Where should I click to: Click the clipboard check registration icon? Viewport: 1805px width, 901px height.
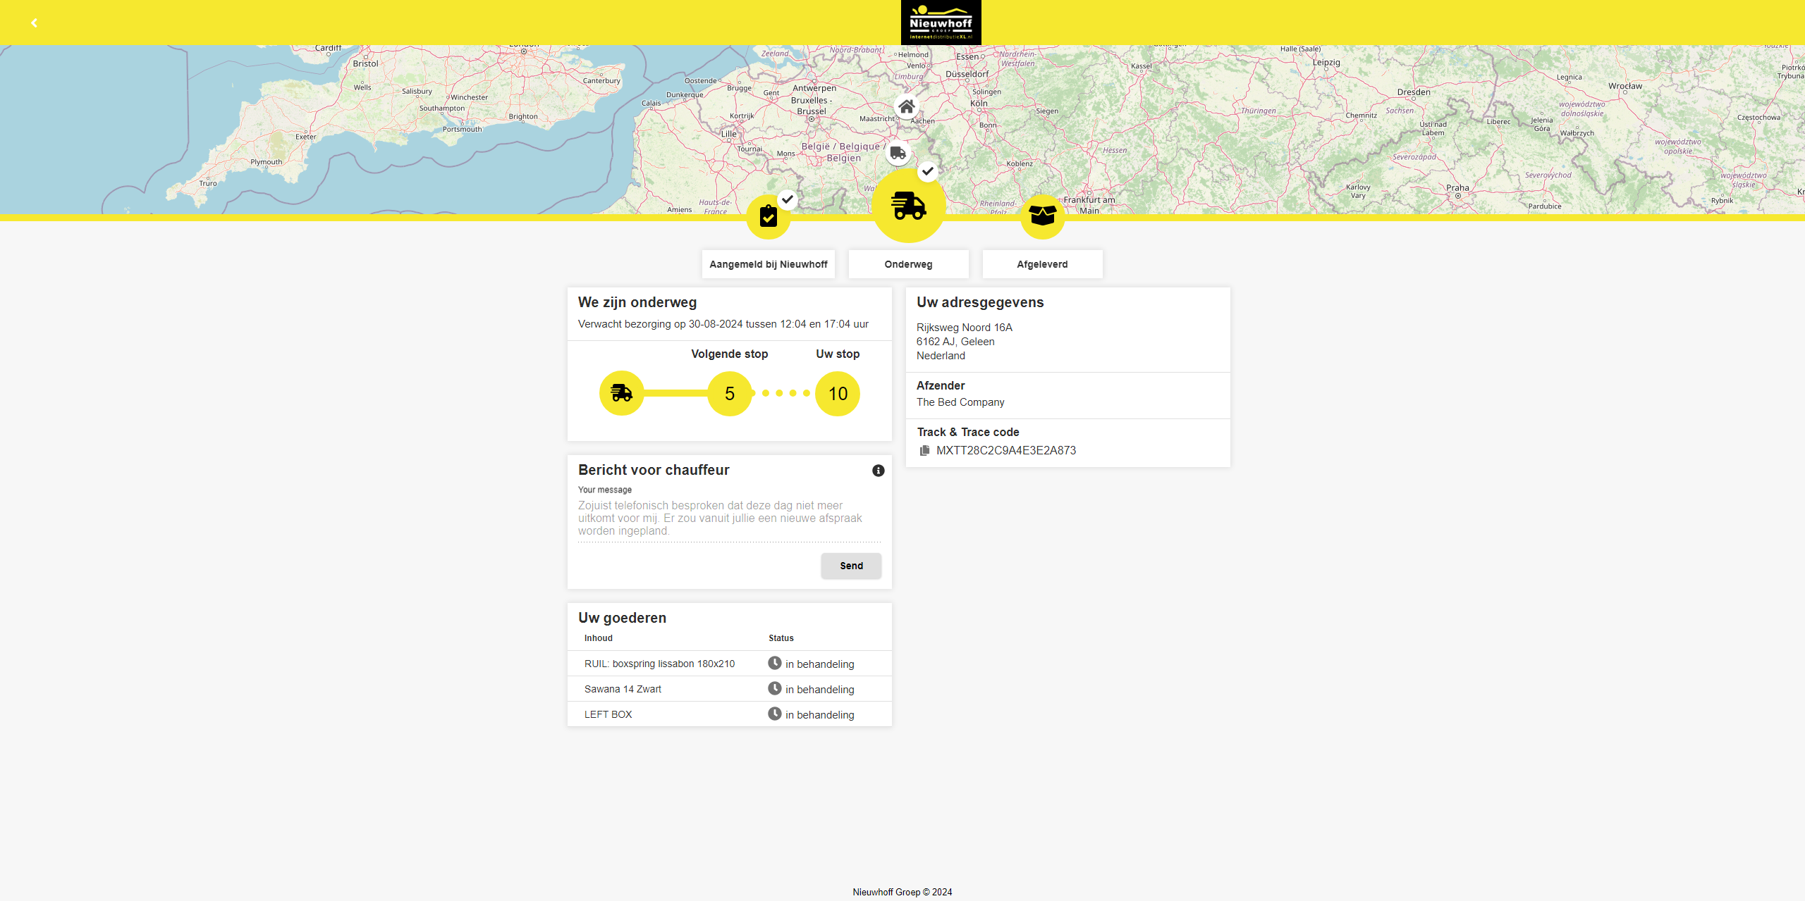click(x=769, y=216)
